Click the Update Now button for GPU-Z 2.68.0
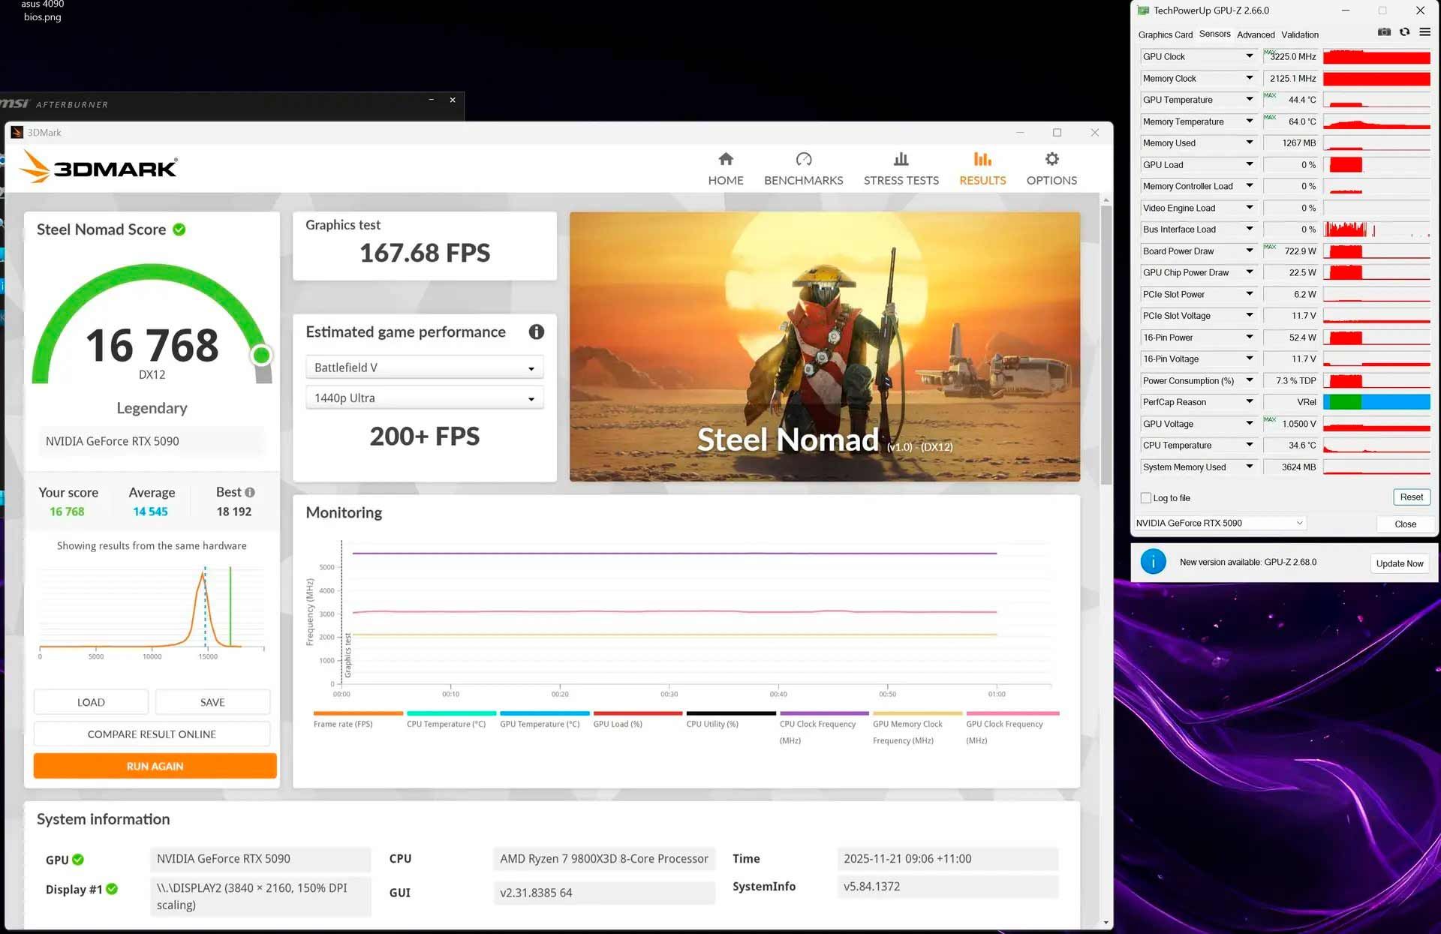Screen dimensions: 1441x934 (1400, 563)
